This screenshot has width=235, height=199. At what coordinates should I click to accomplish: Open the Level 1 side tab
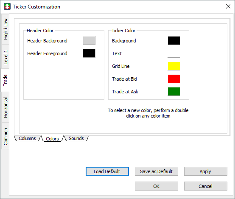click(5, 57)
